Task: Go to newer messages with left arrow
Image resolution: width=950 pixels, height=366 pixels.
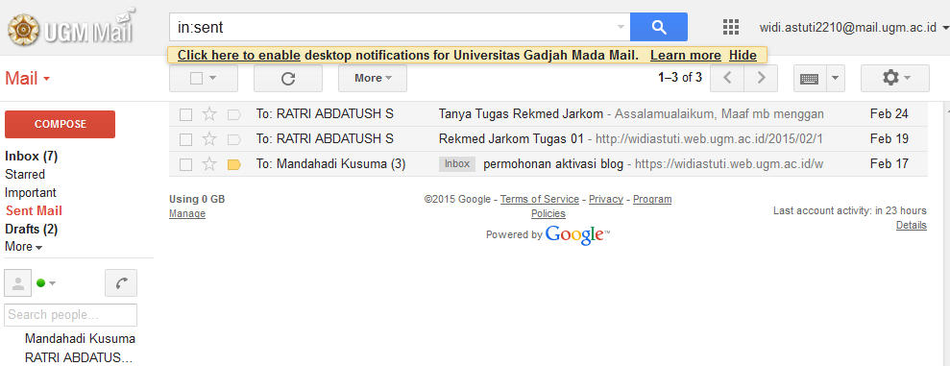Action: [x=727, y=78]
